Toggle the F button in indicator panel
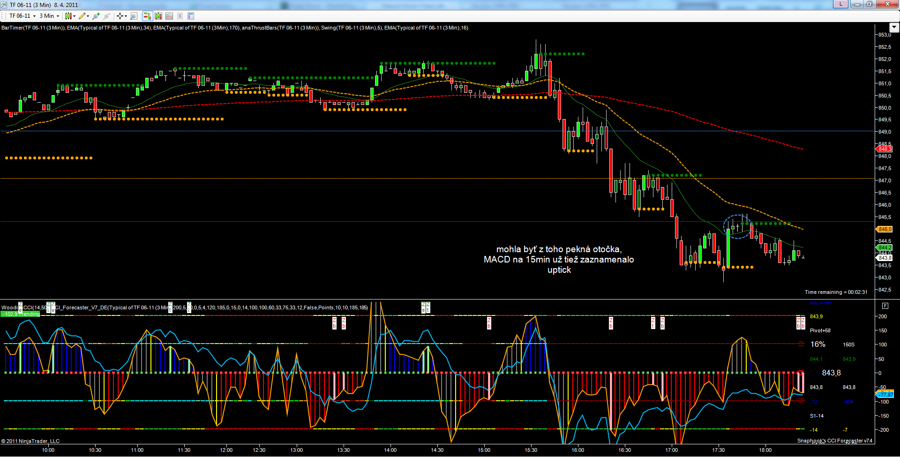The image size is (900, 457). [x=885, y=306]
